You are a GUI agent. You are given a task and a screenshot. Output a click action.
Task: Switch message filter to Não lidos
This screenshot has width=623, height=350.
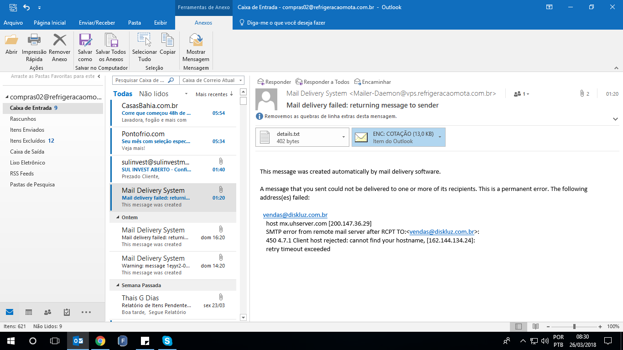154,94
